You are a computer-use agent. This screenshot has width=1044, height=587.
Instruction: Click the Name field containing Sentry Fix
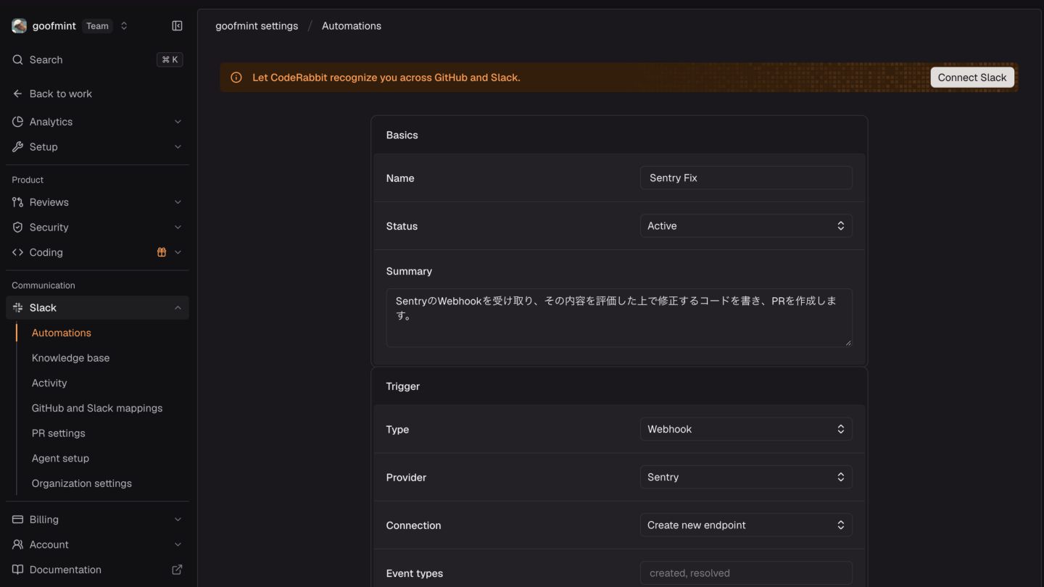pyautogui.click(x=745, y=178)
